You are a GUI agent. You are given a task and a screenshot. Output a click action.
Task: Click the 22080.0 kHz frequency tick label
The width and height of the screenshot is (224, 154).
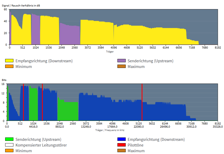139,127
